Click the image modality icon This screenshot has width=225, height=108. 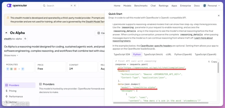point(11,69)
